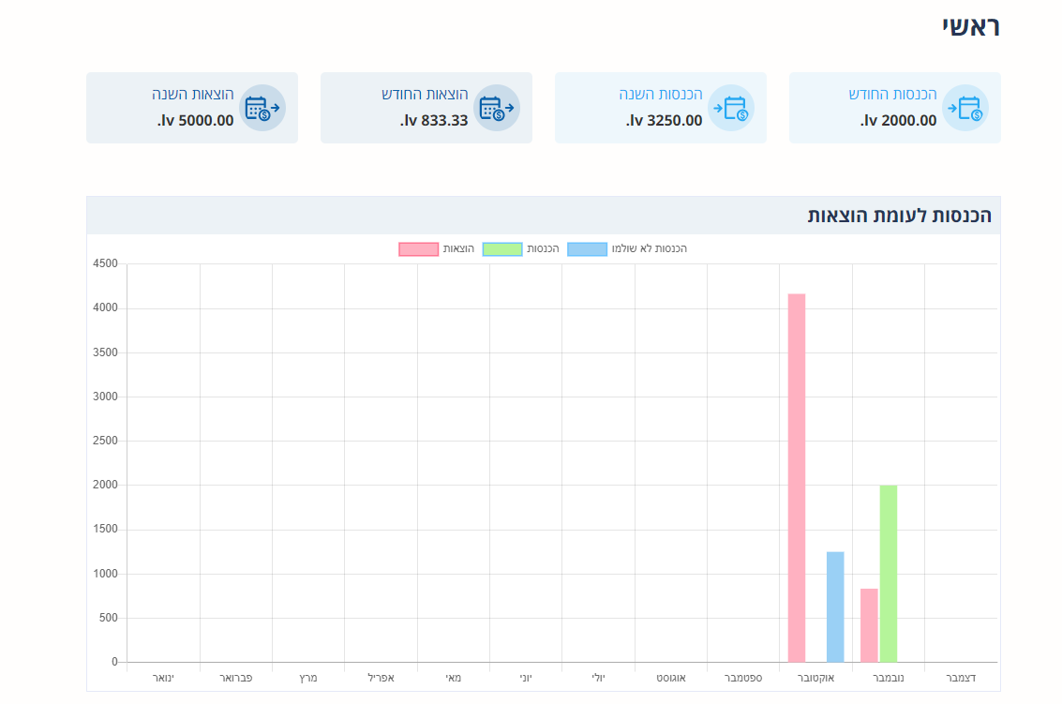The height and width of the screenshot is (704, 1062).
Task: Click the tall pink expenses bar for אוקטובר
Action: (x=796, y=478)
